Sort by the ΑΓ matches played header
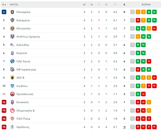 pos(84,5)
